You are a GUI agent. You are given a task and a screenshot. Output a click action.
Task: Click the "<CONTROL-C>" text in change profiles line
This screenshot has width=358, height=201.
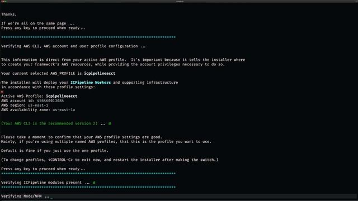[60, 160]
